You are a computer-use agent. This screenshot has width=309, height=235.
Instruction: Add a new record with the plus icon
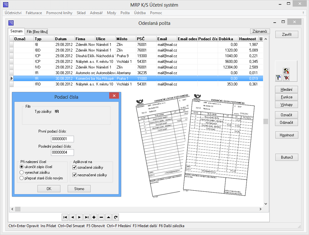tap(94, 217)
